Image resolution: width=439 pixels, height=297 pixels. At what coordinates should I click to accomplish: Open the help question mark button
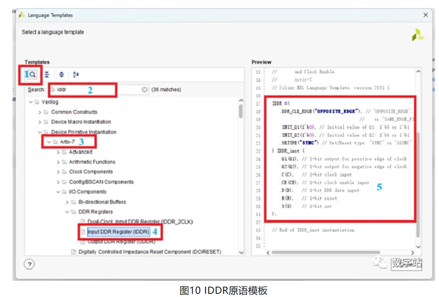tap(29, 264)
